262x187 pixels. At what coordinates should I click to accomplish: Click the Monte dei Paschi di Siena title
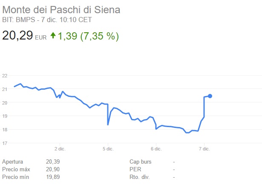click(x=61, y=9)
